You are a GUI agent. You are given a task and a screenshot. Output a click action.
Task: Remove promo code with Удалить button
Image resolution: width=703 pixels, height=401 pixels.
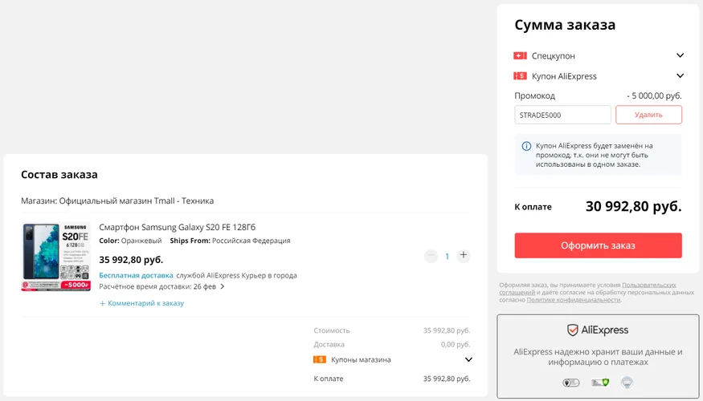[648, 115]
